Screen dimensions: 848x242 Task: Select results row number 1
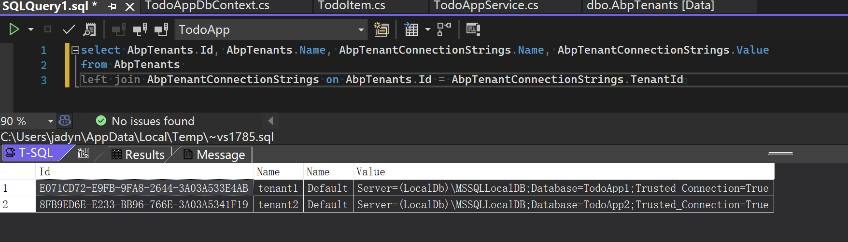[x=17, y=188]
